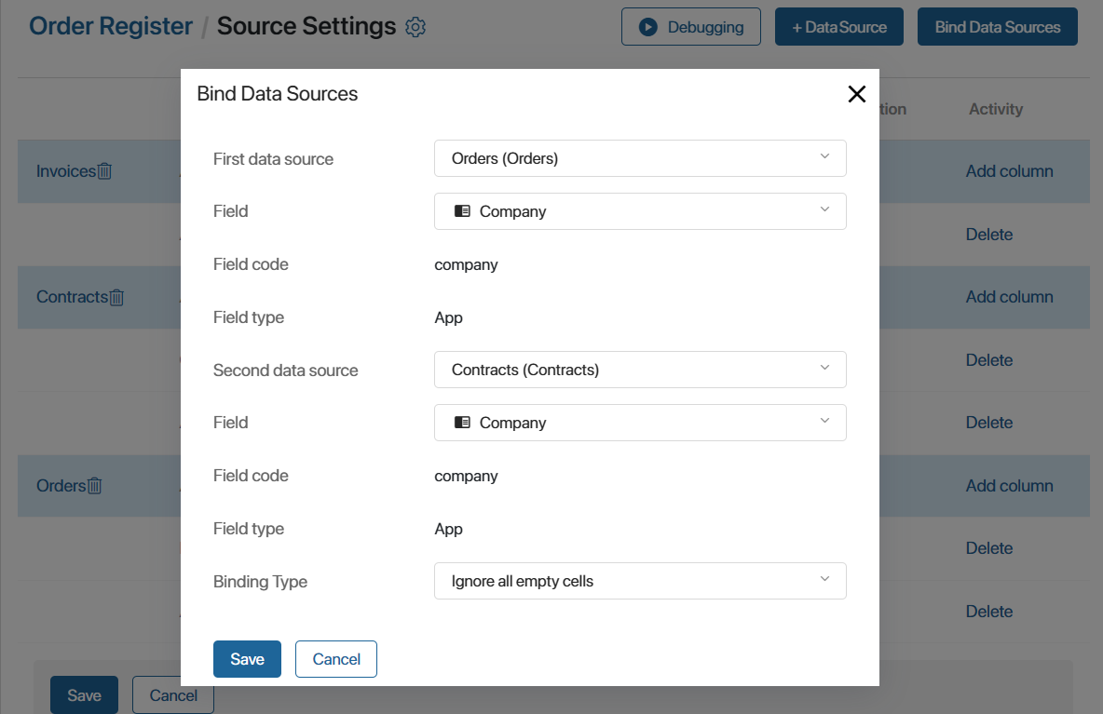Open the second Company field dropdown

[640, 423]
